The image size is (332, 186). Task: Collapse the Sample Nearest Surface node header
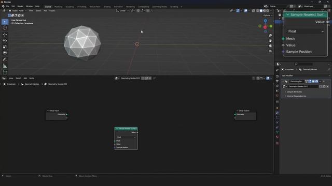point(288,14)
